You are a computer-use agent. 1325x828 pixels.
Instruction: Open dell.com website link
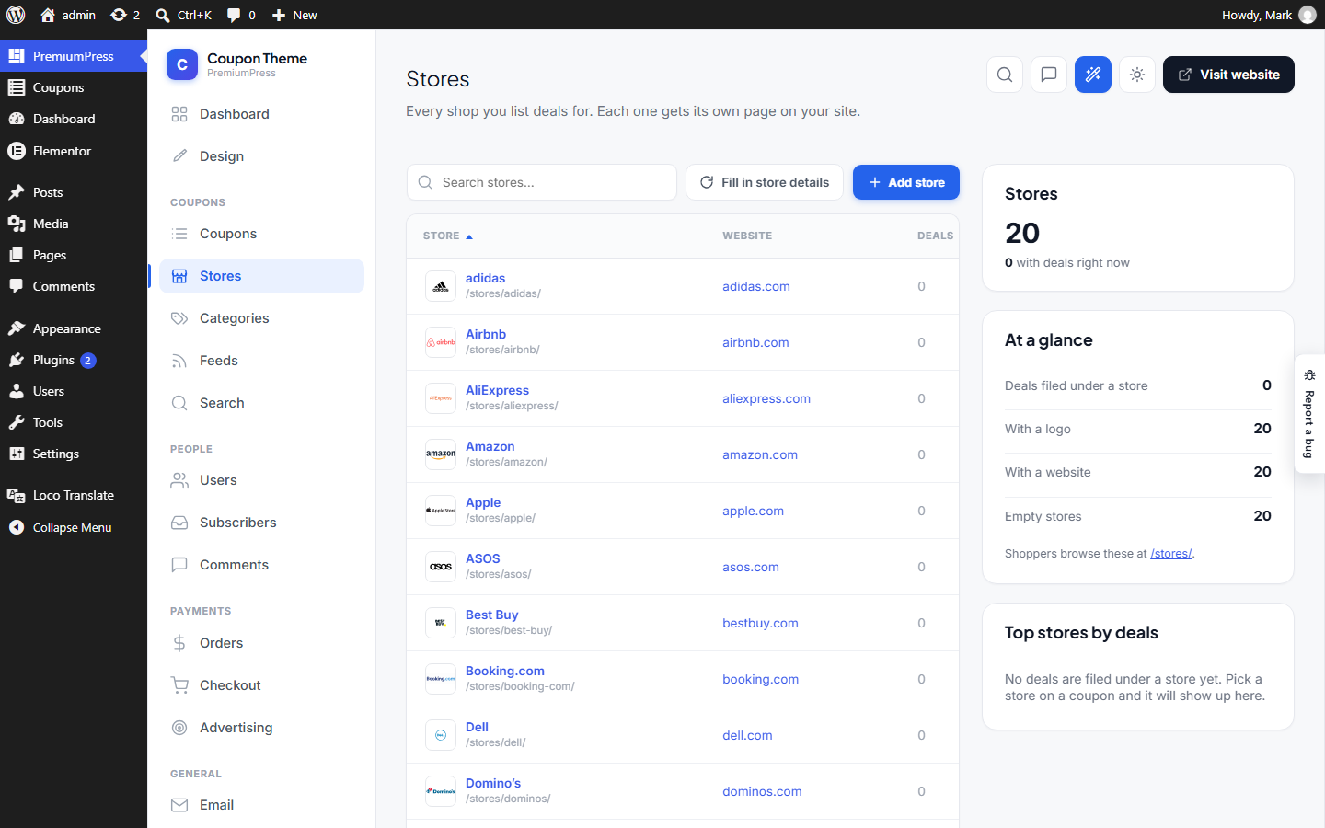tap(747, 735)
